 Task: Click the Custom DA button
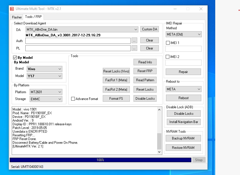(149, 29)
